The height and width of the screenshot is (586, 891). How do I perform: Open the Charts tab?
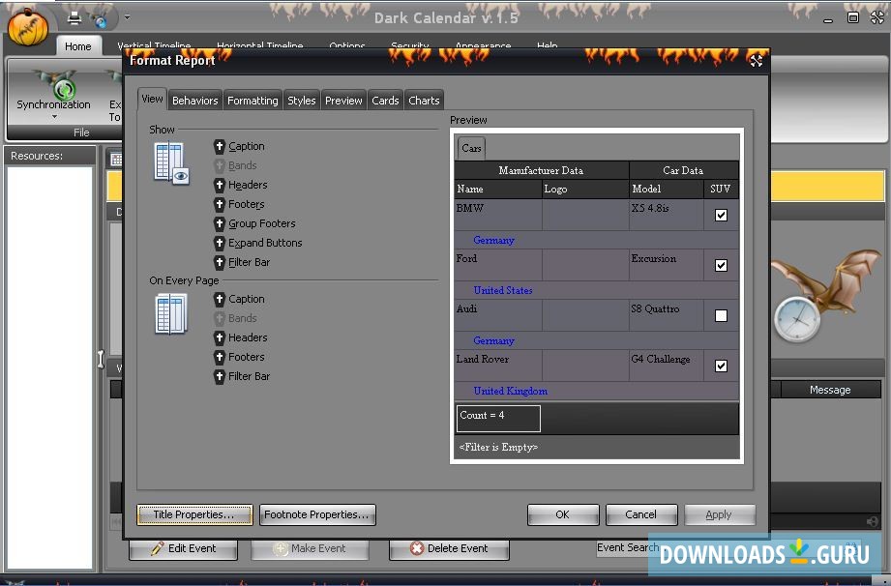click(x=424, y=101)
